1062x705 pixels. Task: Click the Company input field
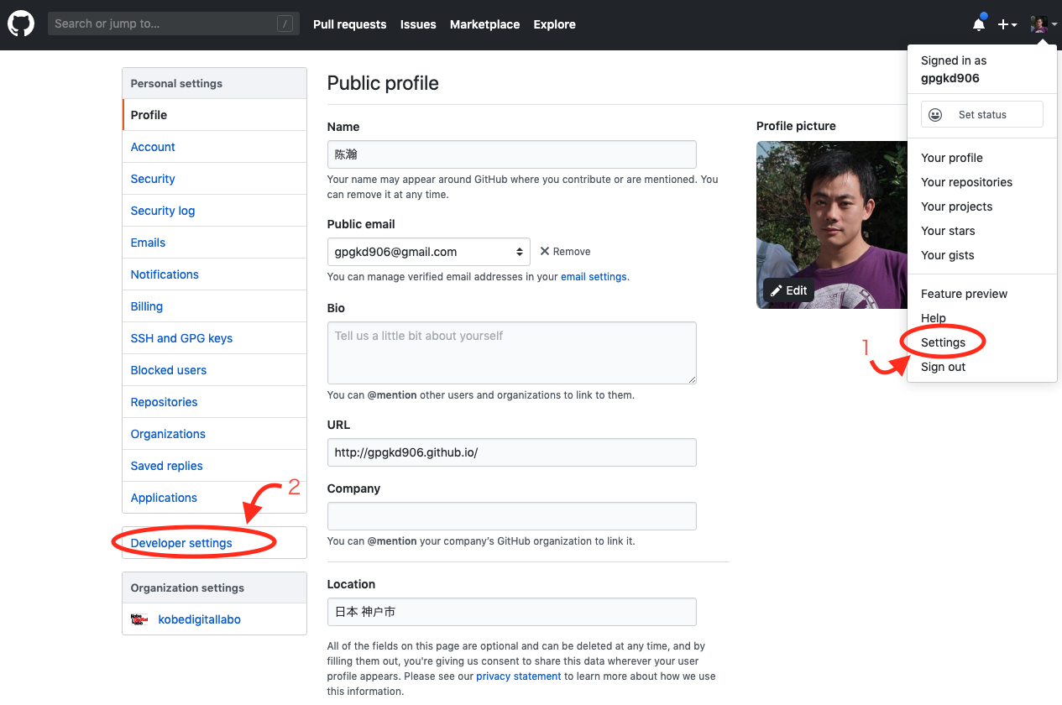(511, 516)
